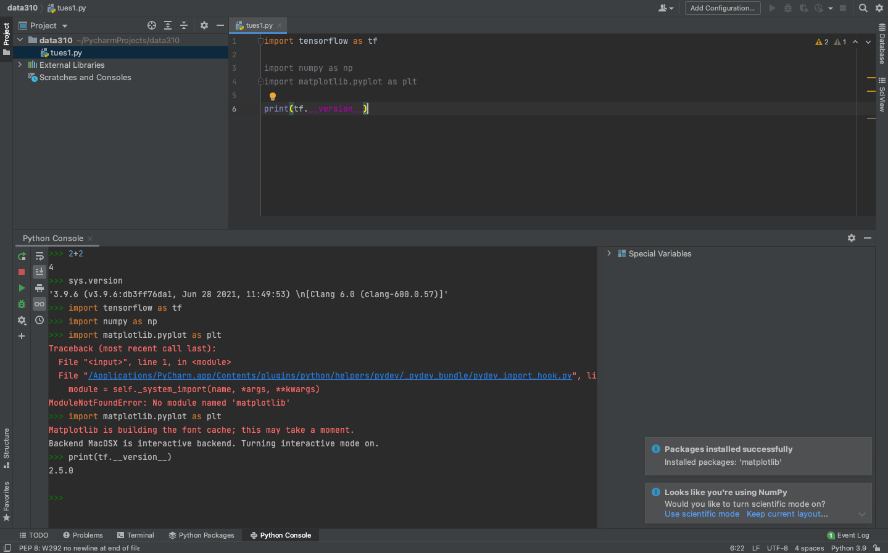This screenshot has width=888, height=553.
Task: Minimize the Python Console panel
Action: click(x=868, y=238)
